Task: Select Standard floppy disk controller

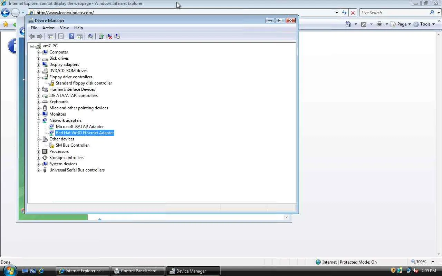Action: (x=84, y=83)
